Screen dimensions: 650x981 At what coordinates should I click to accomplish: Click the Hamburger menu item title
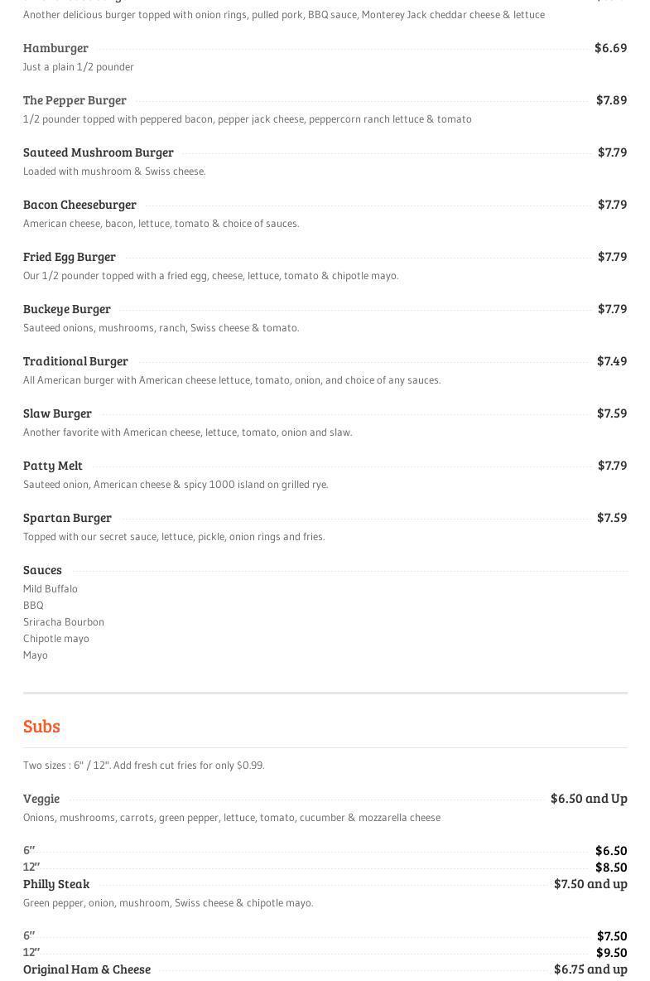55,48
